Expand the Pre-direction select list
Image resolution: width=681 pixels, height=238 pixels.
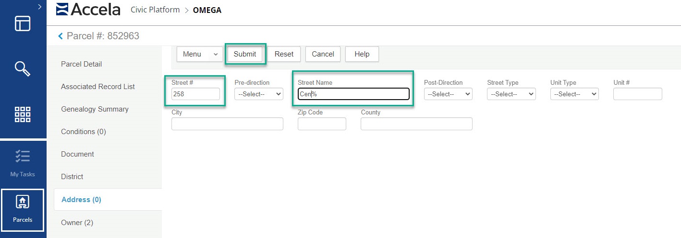(x=258, y=94)
